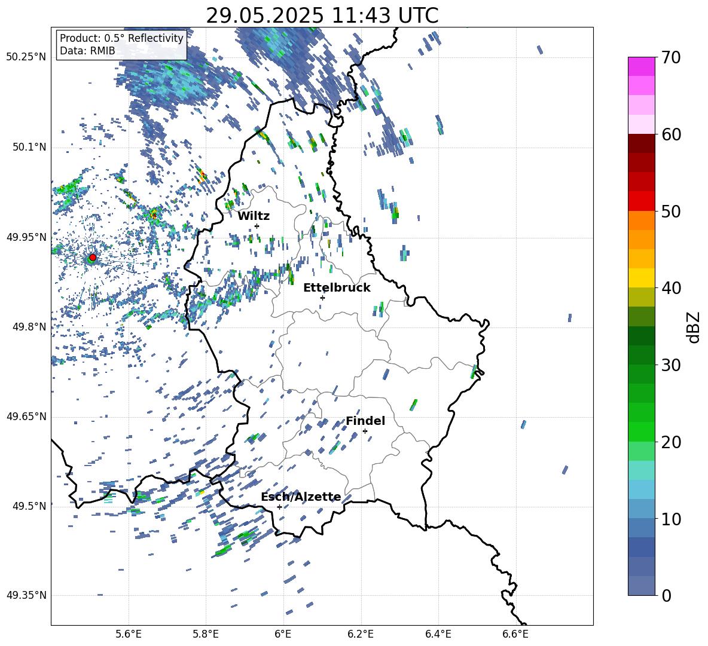The image size is (708, 646).
Task: Click the colorbar 0 tick label
Action: coord(667,595)
